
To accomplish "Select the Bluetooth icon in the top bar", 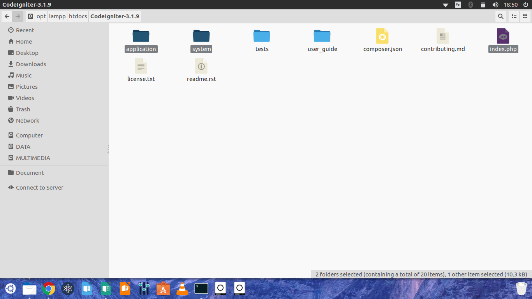I will pyautogui.click(x=470, y=5).
